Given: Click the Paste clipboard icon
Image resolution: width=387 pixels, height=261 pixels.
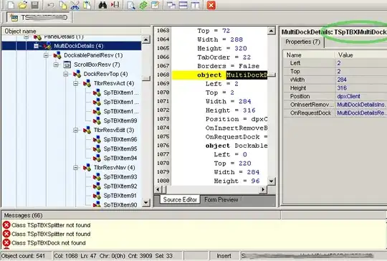Looking at the screenshot, I should point(87,5).
